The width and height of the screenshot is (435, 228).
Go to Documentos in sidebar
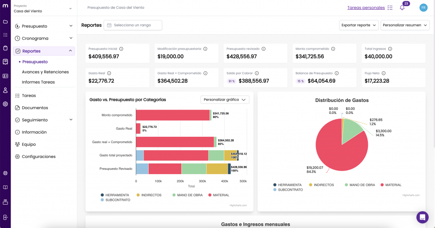35,108
